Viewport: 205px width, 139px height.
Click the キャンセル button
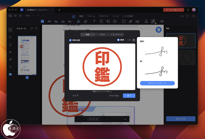click(114, 96)
